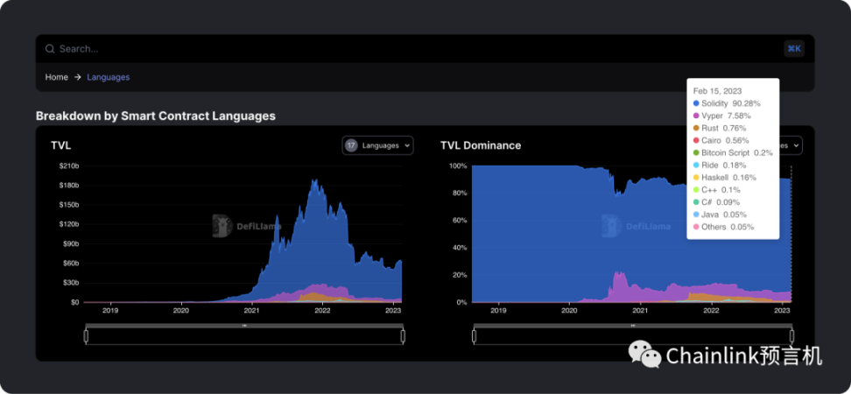Open the TVL chart Languages dropdown
Screen dimensions: 851x394
[377, 145]
